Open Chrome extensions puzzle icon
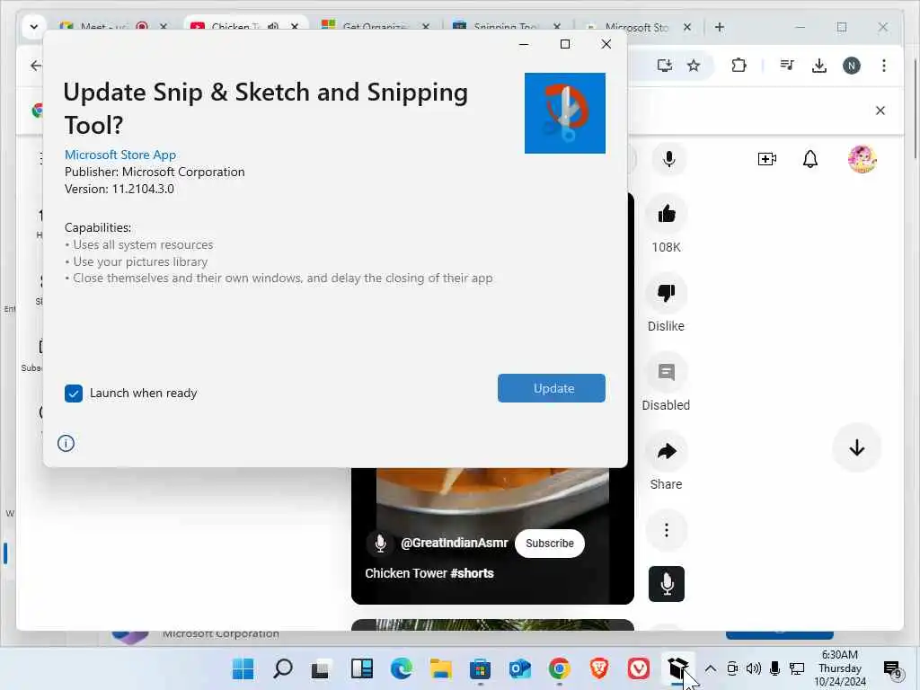Image resolution: width=920 pixels, height=690 pixels. 739,65
